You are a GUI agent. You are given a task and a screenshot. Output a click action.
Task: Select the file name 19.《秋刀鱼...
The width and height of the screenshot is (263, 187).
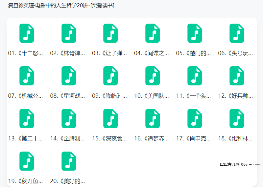[26, 181]
